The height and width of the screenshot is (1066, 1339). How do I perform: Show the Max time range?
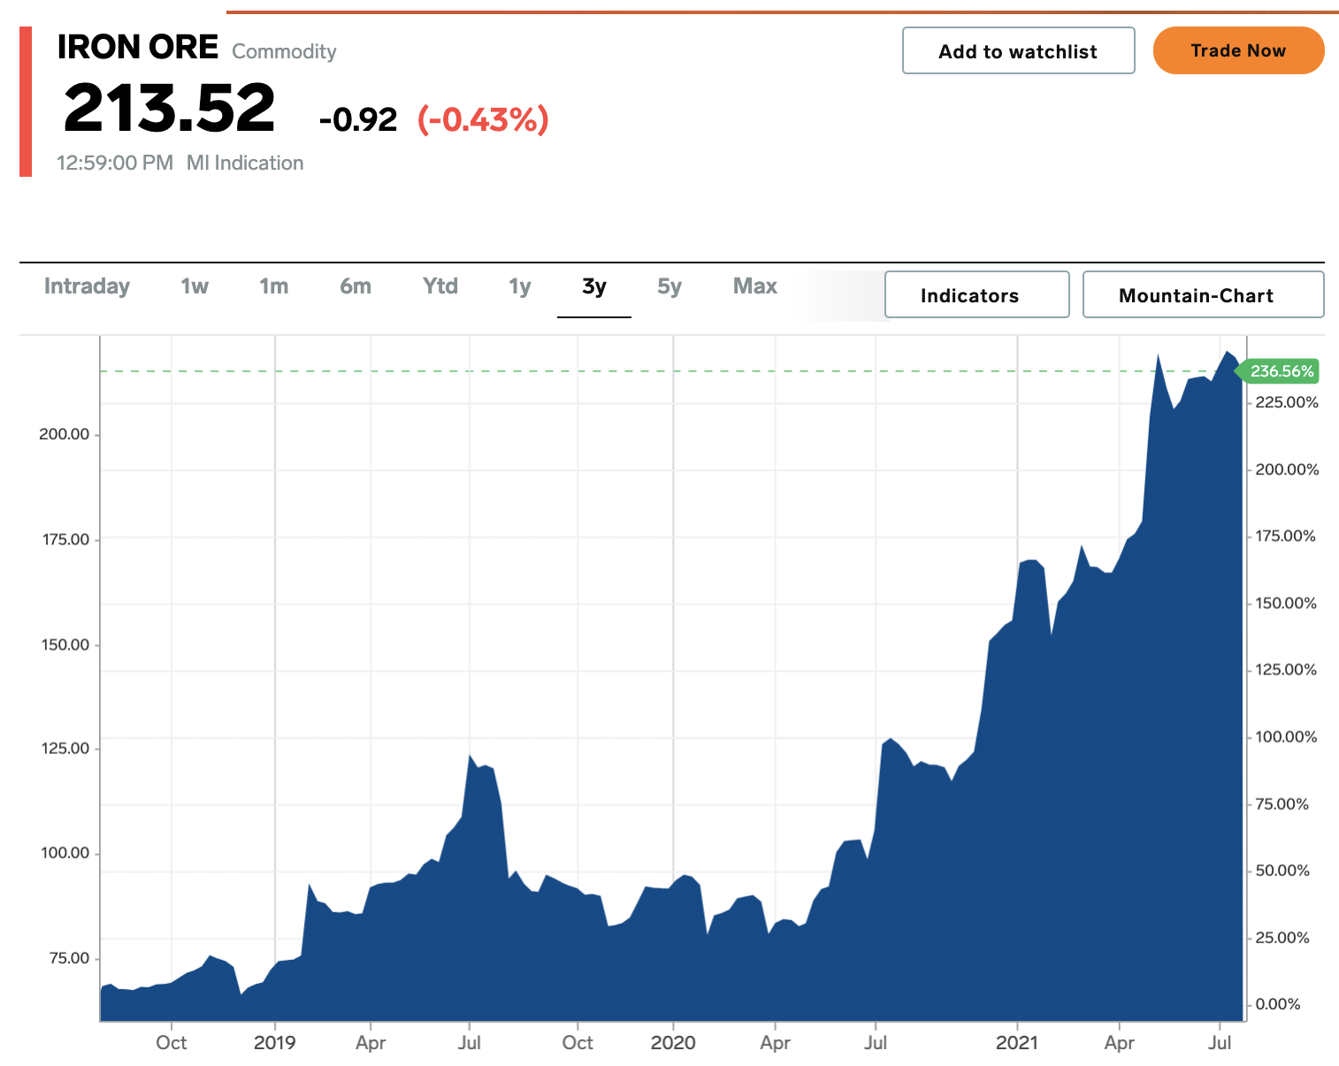click(754, 286)
